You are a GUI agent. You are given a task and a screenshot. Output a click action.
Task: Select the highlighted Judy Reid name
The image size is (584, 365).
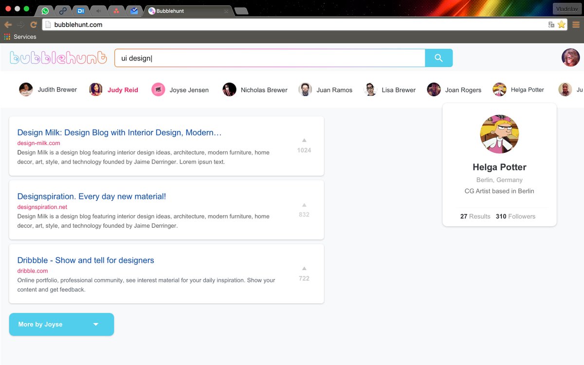click(123, 90)
